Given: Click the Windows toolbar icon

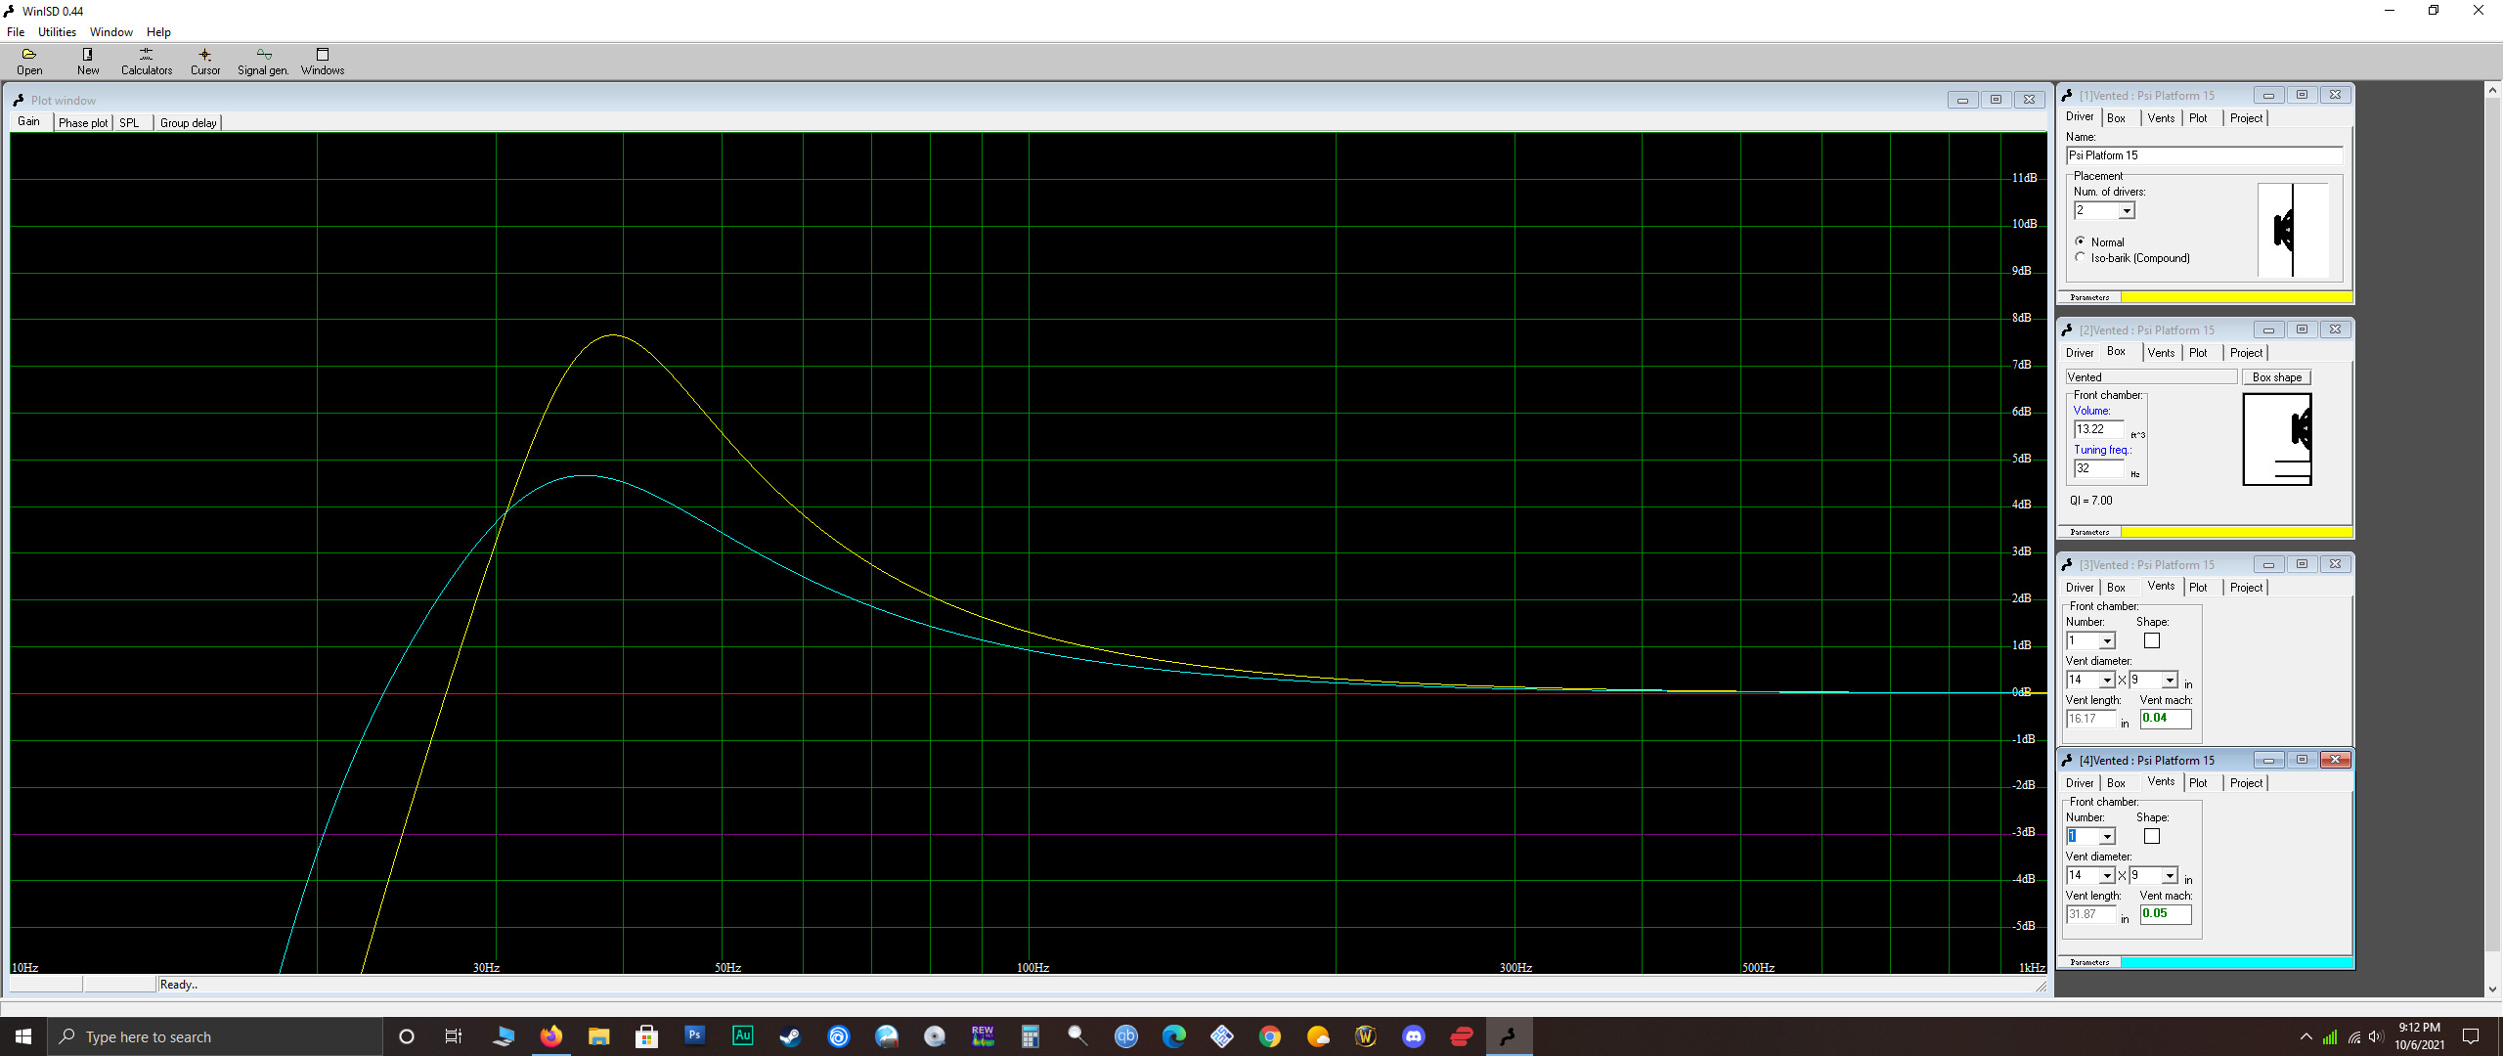Looking at the screenshot, I should point(323,62).
